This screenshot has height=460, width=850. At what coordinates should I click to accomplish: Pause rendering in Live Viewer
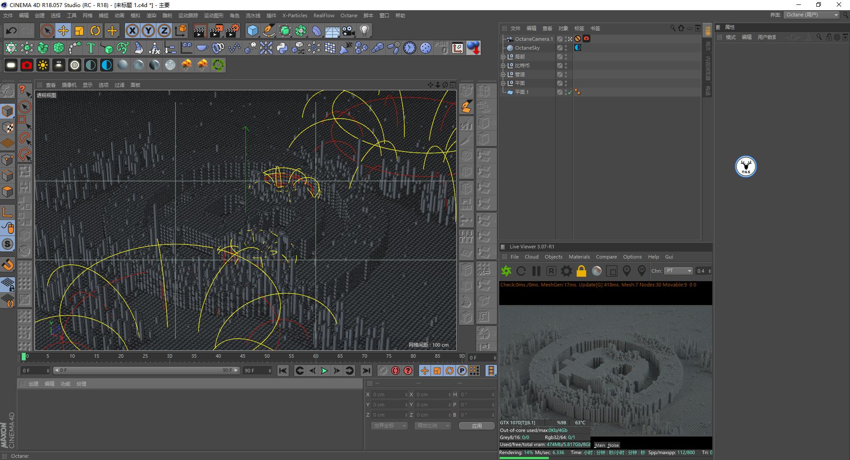point(536,271)
